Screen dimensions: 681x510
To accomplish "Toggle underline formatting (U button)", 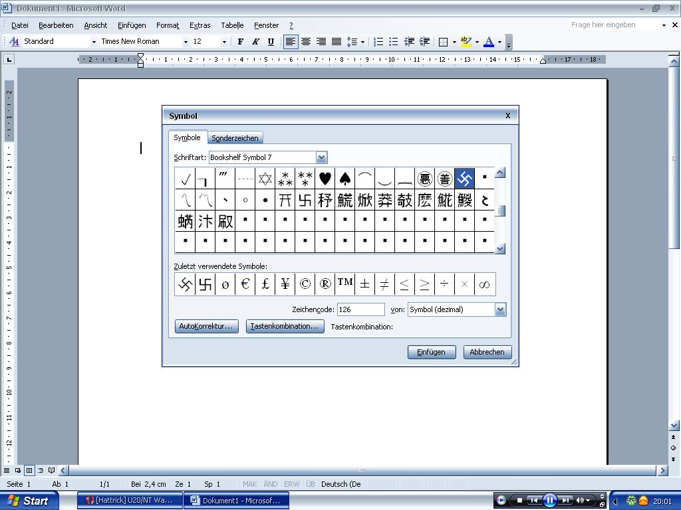I will [x=271, y=42].
